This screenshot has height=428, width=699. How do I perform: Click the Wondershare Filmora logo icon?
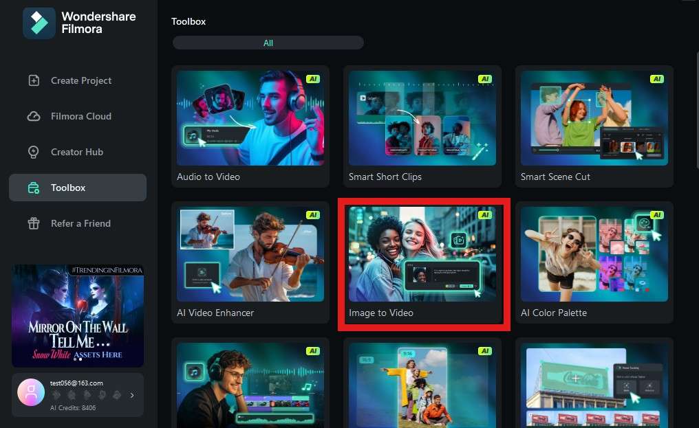(x=39, y=23)
